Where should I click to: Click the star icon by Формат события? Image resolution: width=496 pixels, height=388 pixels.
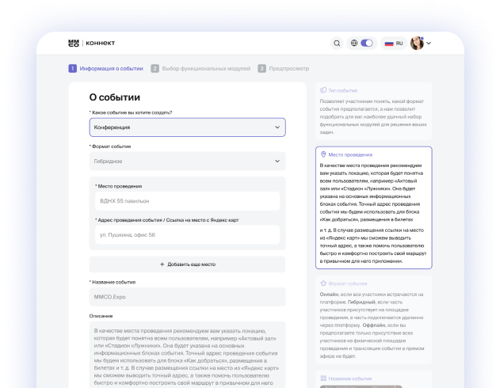pos(323,283)
